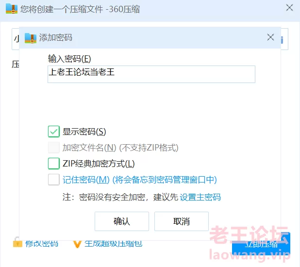
Task: Click the blue icon at the path field's right edge
Action: 282,40
